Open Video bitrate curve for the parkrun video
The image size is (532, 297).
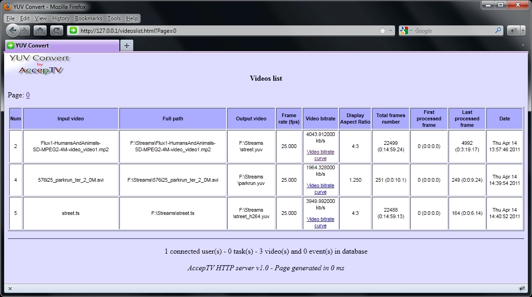pyautogui.click(x=320, y=189)
